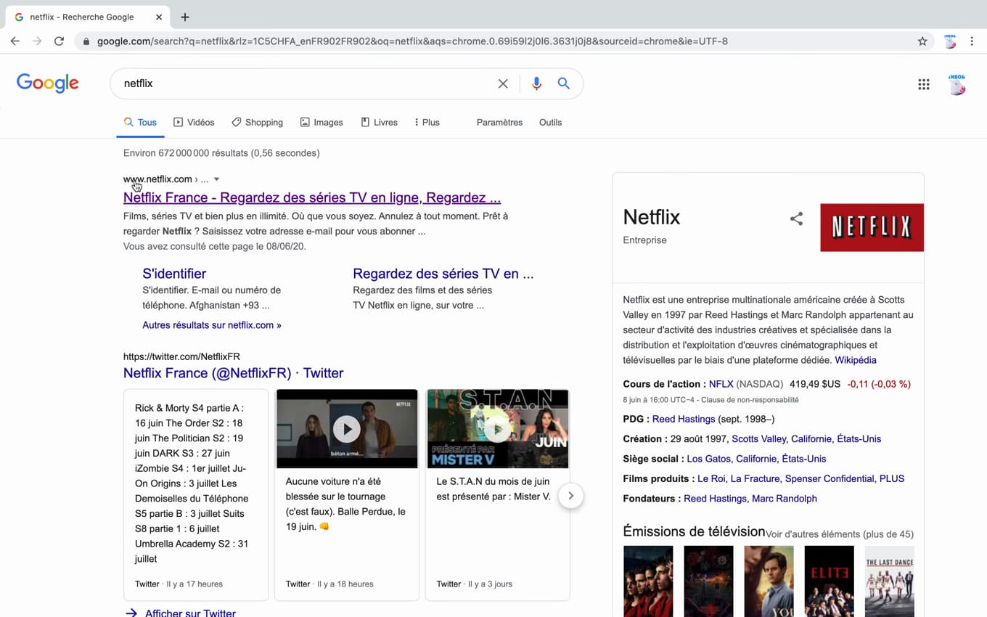Click PLUS in Films produits
The image size is (987, 617).
tap(893, 478)
